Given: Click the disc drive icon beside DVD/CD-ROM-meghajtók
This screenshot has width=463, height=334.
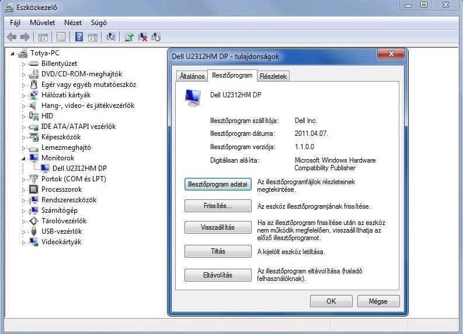Looking at the screenshot, I should point(34,74).
